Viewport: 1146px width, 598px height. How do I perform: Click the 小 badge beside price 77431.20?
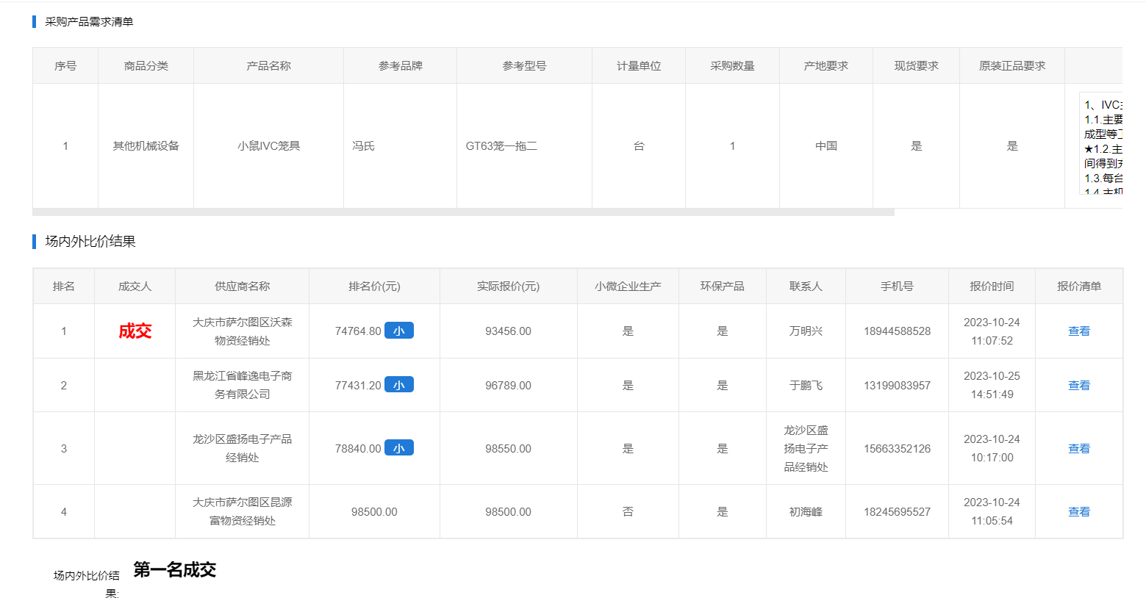[x=398, y=385]
